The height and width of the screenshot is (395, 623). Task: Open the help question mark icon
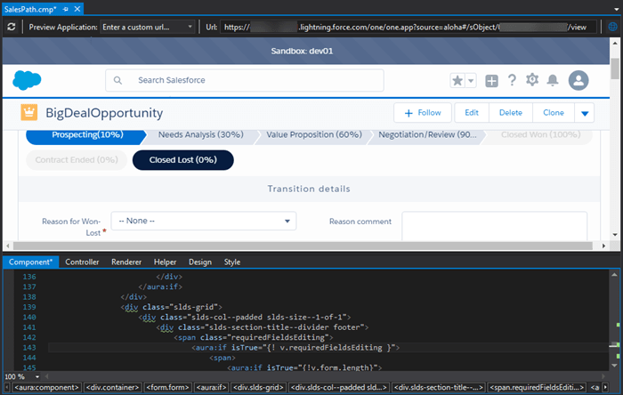pyautogui.click(x=512, y=80)
